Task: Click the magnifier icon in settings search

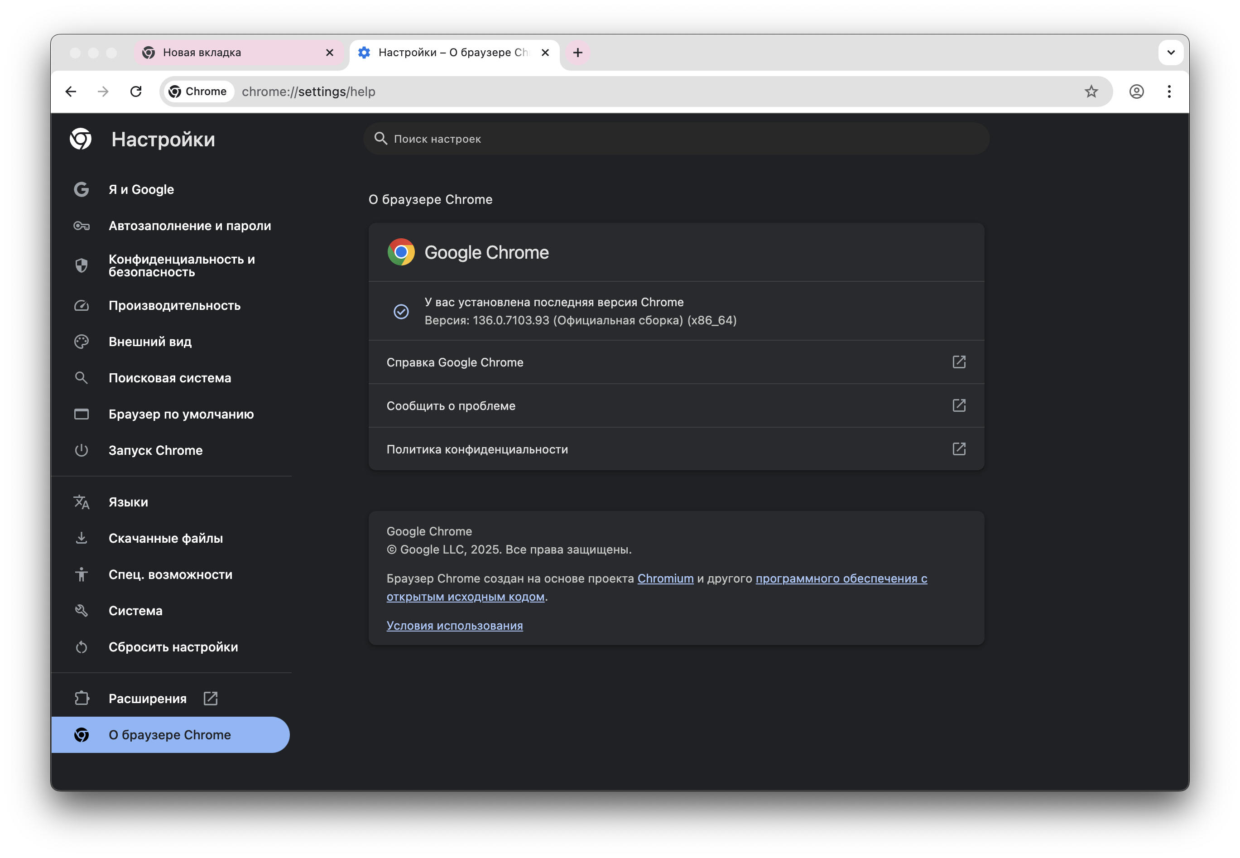Action: coord(380,139)
